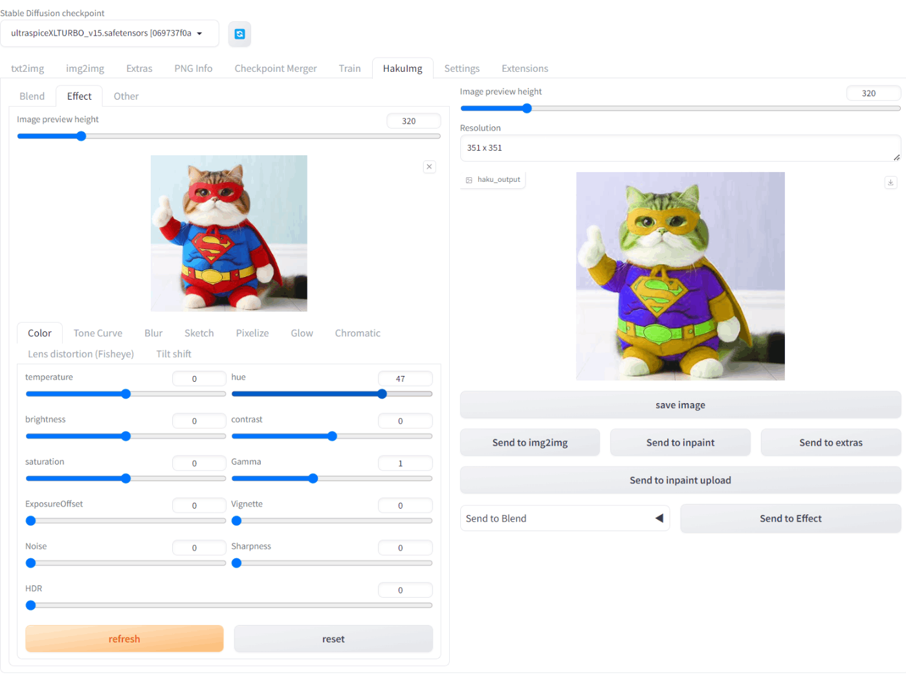Click the saturation value field
This screenshot has width=906, height=680.
click(x=199, y=463)
